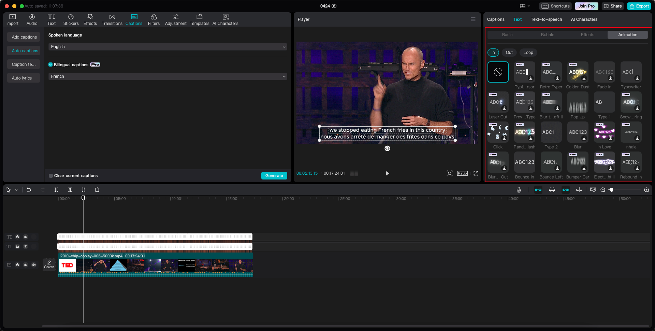
Task: Click the Generate captions button
Action: (274, 175)
